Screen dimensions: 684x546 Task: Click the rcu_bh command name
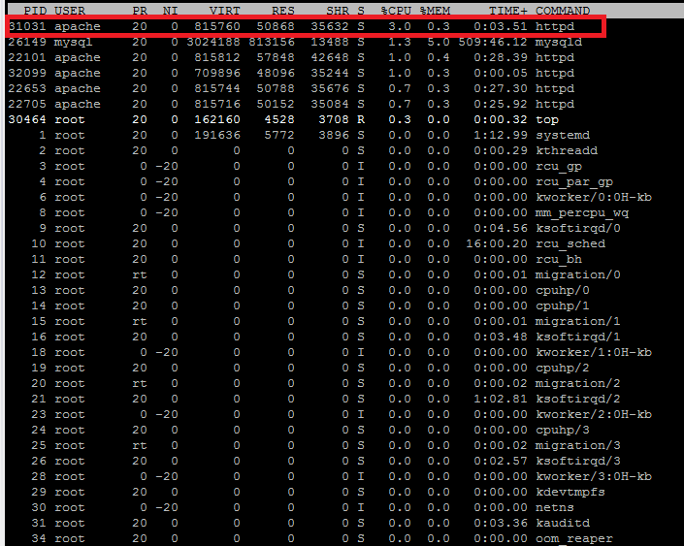click(559, 260)
